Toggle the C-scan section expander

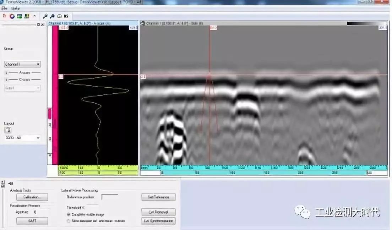pos(6,80)
